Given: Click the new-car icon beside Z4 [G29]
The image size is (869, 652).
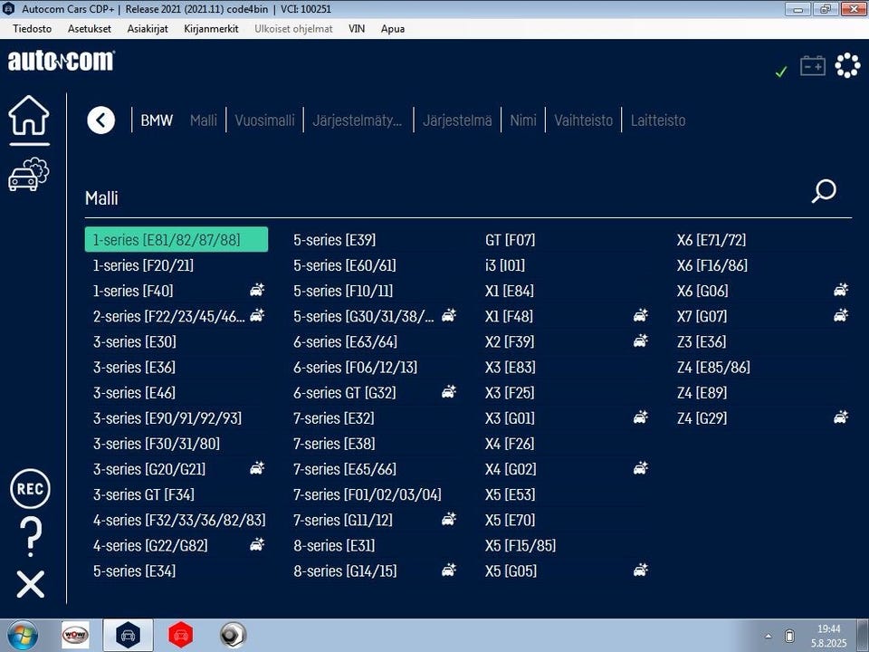Looking at the screenshot, I should (841, 417).
